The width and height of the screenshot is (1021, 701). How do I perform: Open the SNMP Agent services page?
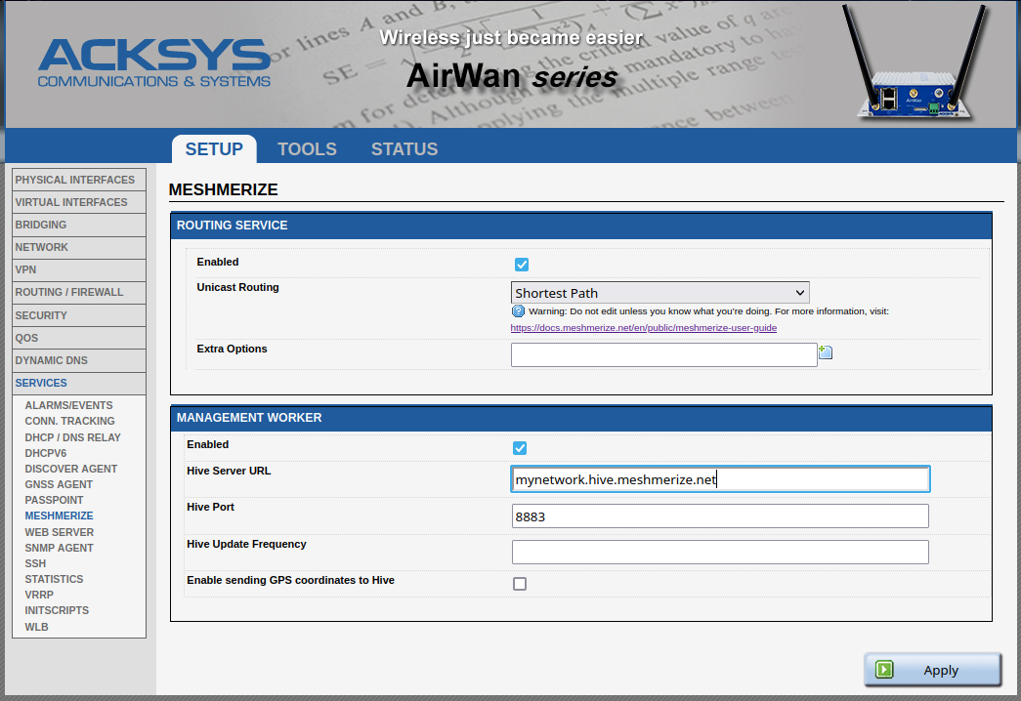pos(59,548)
